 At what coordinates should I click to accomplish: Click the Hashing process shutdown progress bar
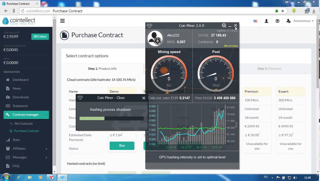pos(112,118)
